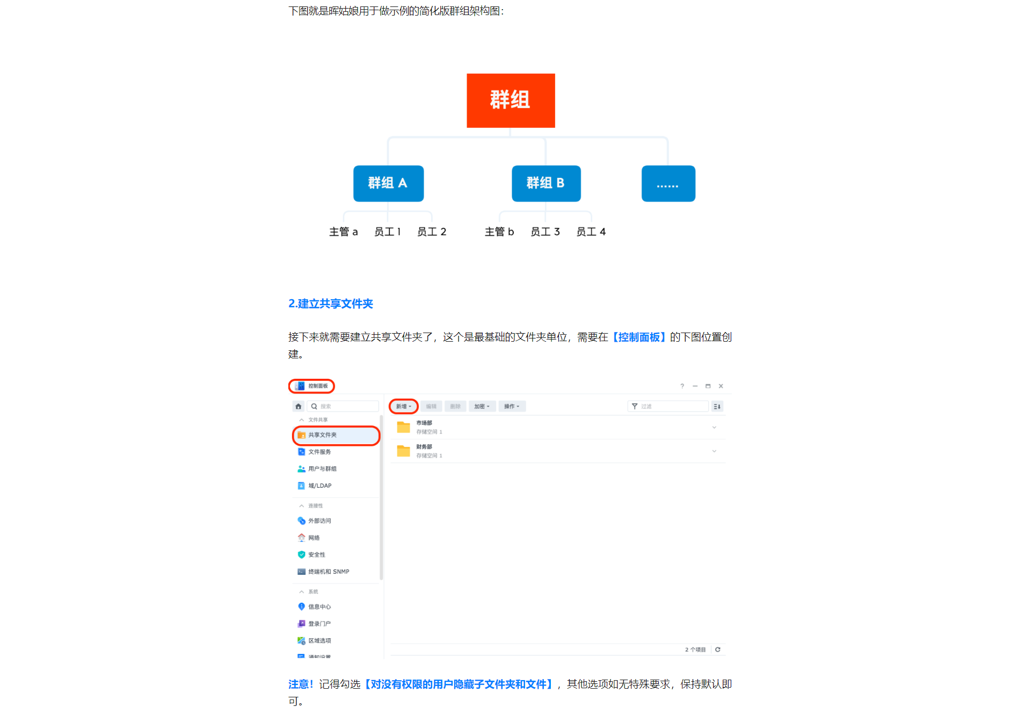This screenshot has width=1025, height=714.
Task: Click the refresh icon at list bottom
Action: click(x=717, y=650)
